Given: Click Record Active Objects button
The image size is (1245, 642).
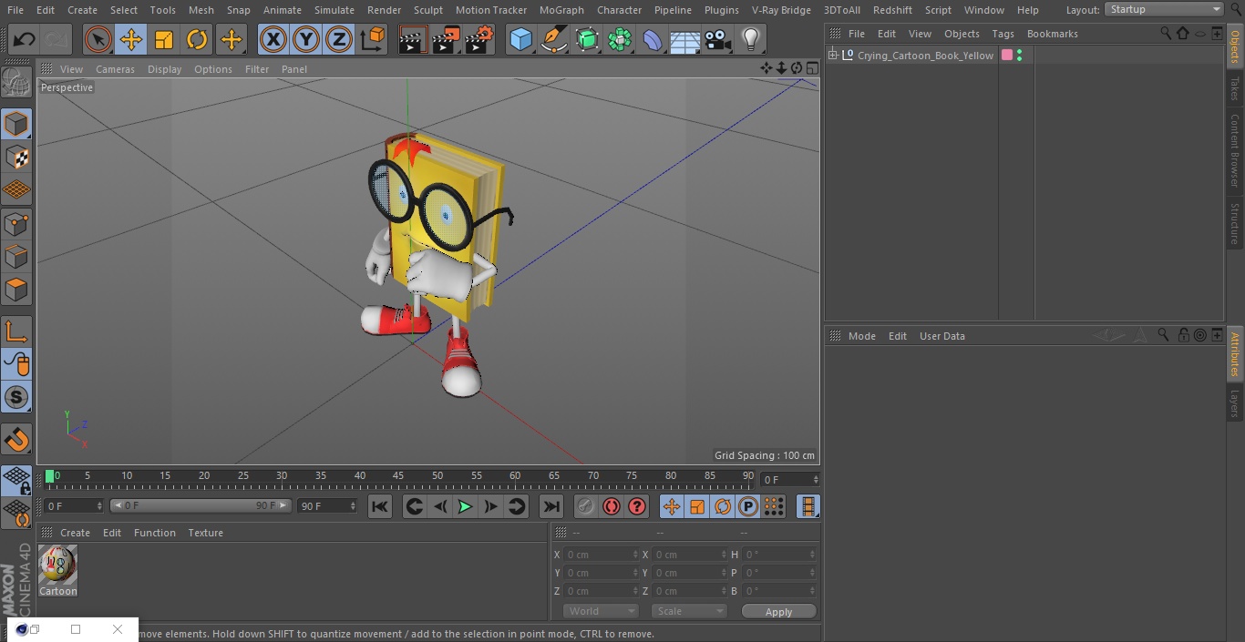Looking at the screenshot, I should point(585,506).
